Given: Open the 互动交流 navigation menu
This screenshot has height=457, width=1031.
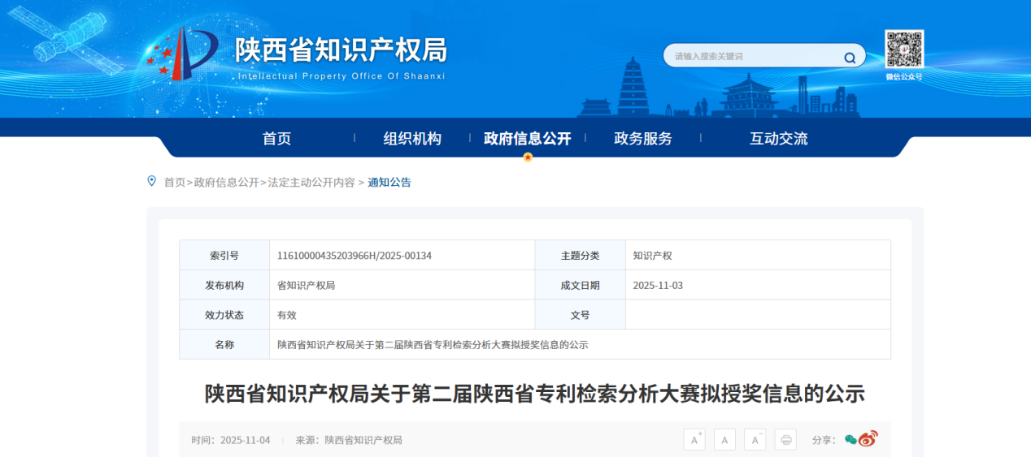Looking at the screenshot, I should pyautogui.click(x=778, y=139).
